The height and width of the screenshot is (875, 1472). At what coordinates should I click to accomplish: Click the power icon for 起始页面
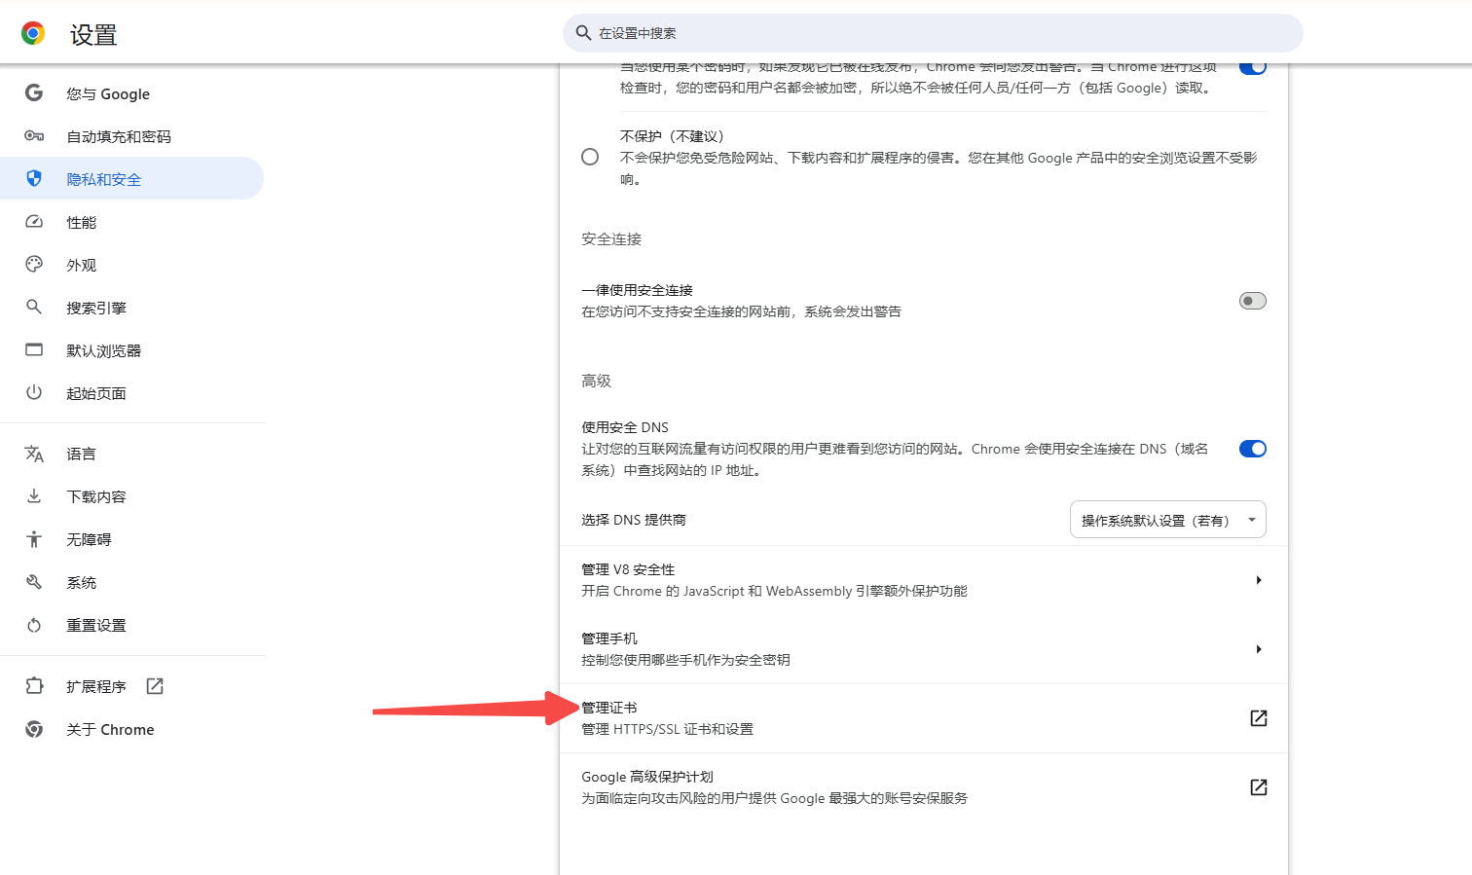pyautogui.click(x=34, y=393)
